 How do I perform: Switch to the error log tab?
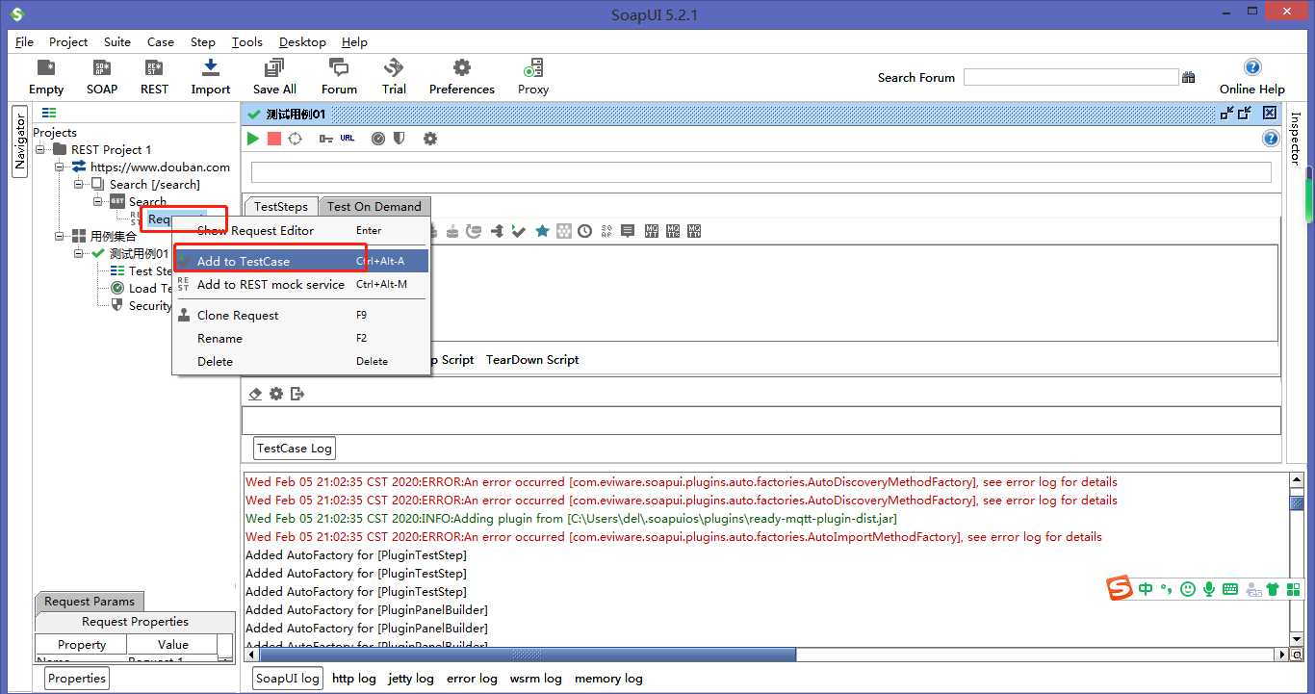pyautogui.click(x=472, y=678)
